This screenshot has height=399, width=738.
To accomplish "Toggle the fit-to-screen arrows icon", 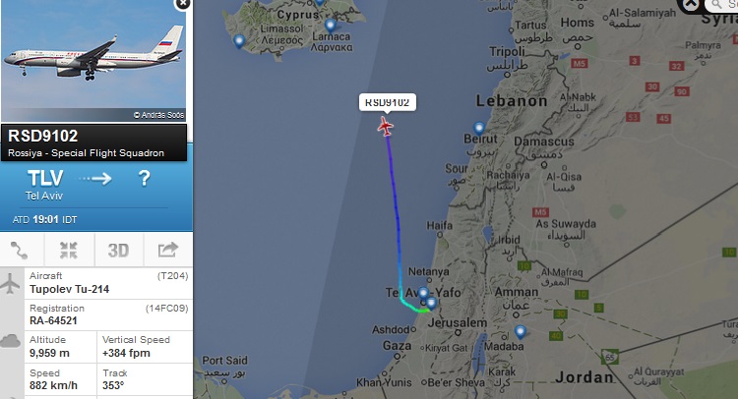I will pyautogui.click(x=69, y=251).
